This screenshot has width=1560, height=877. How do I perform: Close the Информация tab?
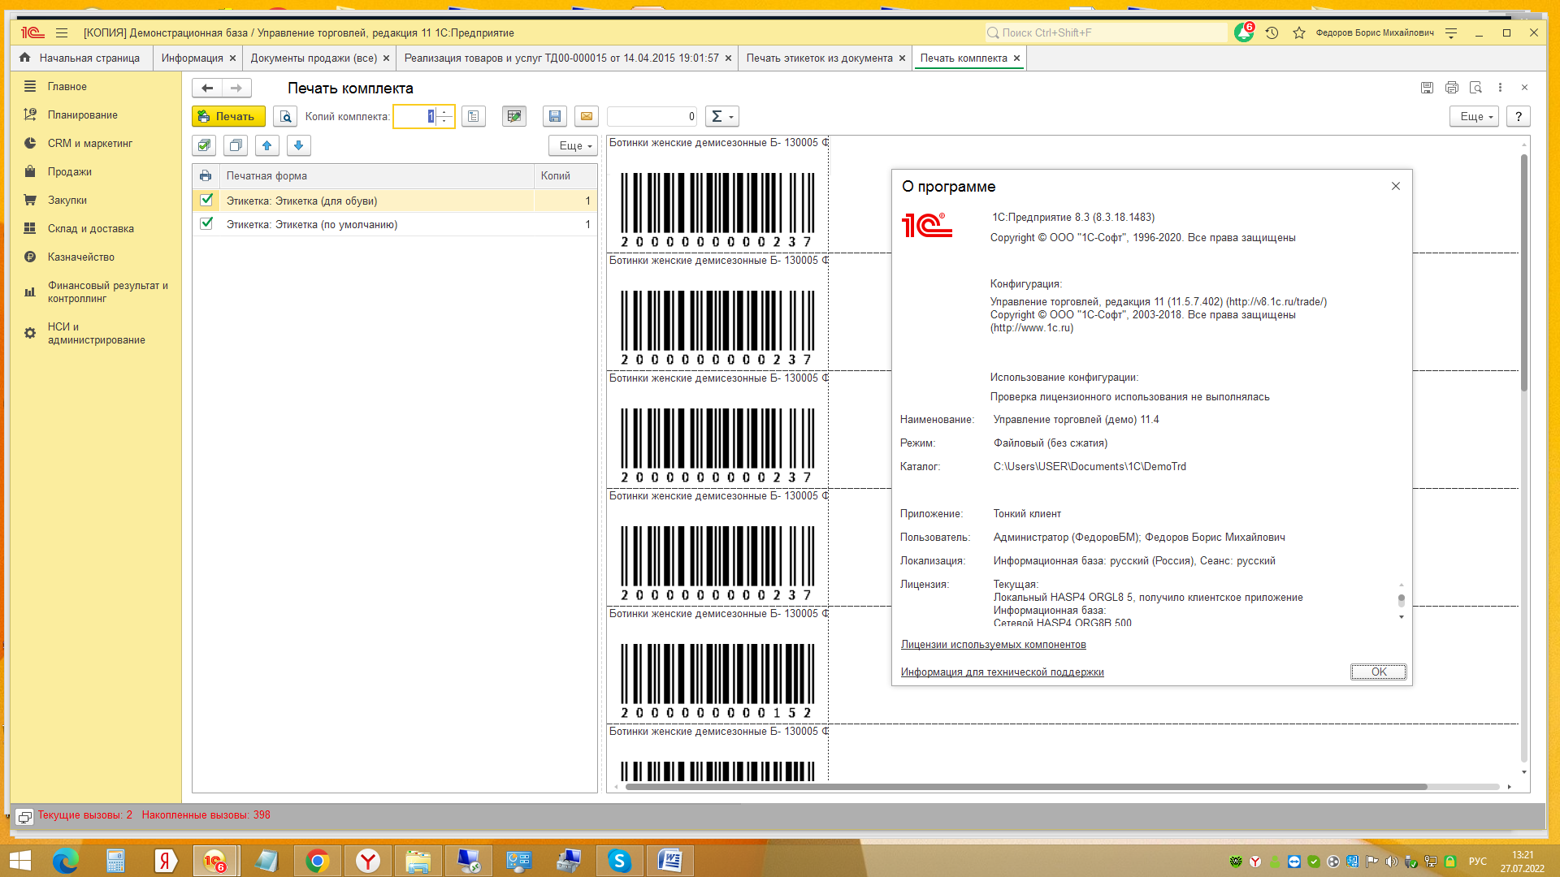(x=232, y=58)
